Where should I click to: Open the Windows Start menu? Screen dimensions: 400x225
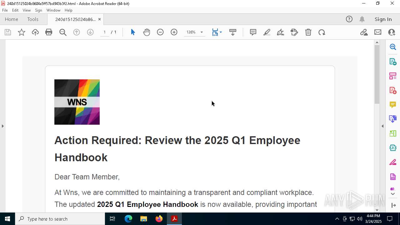[x=7, y=219]
